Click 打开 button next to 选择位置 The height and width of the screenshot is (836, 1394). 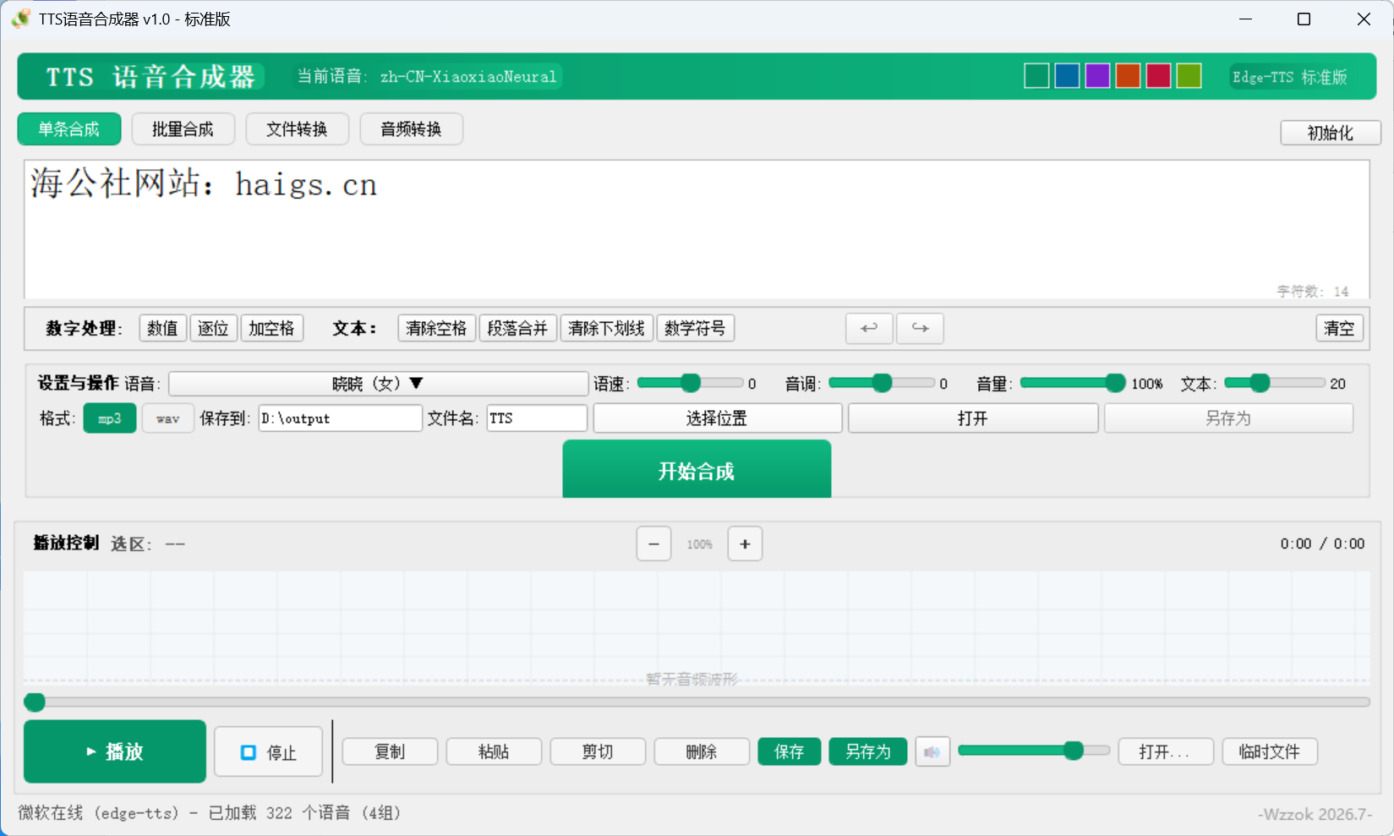tap(972, 418)
